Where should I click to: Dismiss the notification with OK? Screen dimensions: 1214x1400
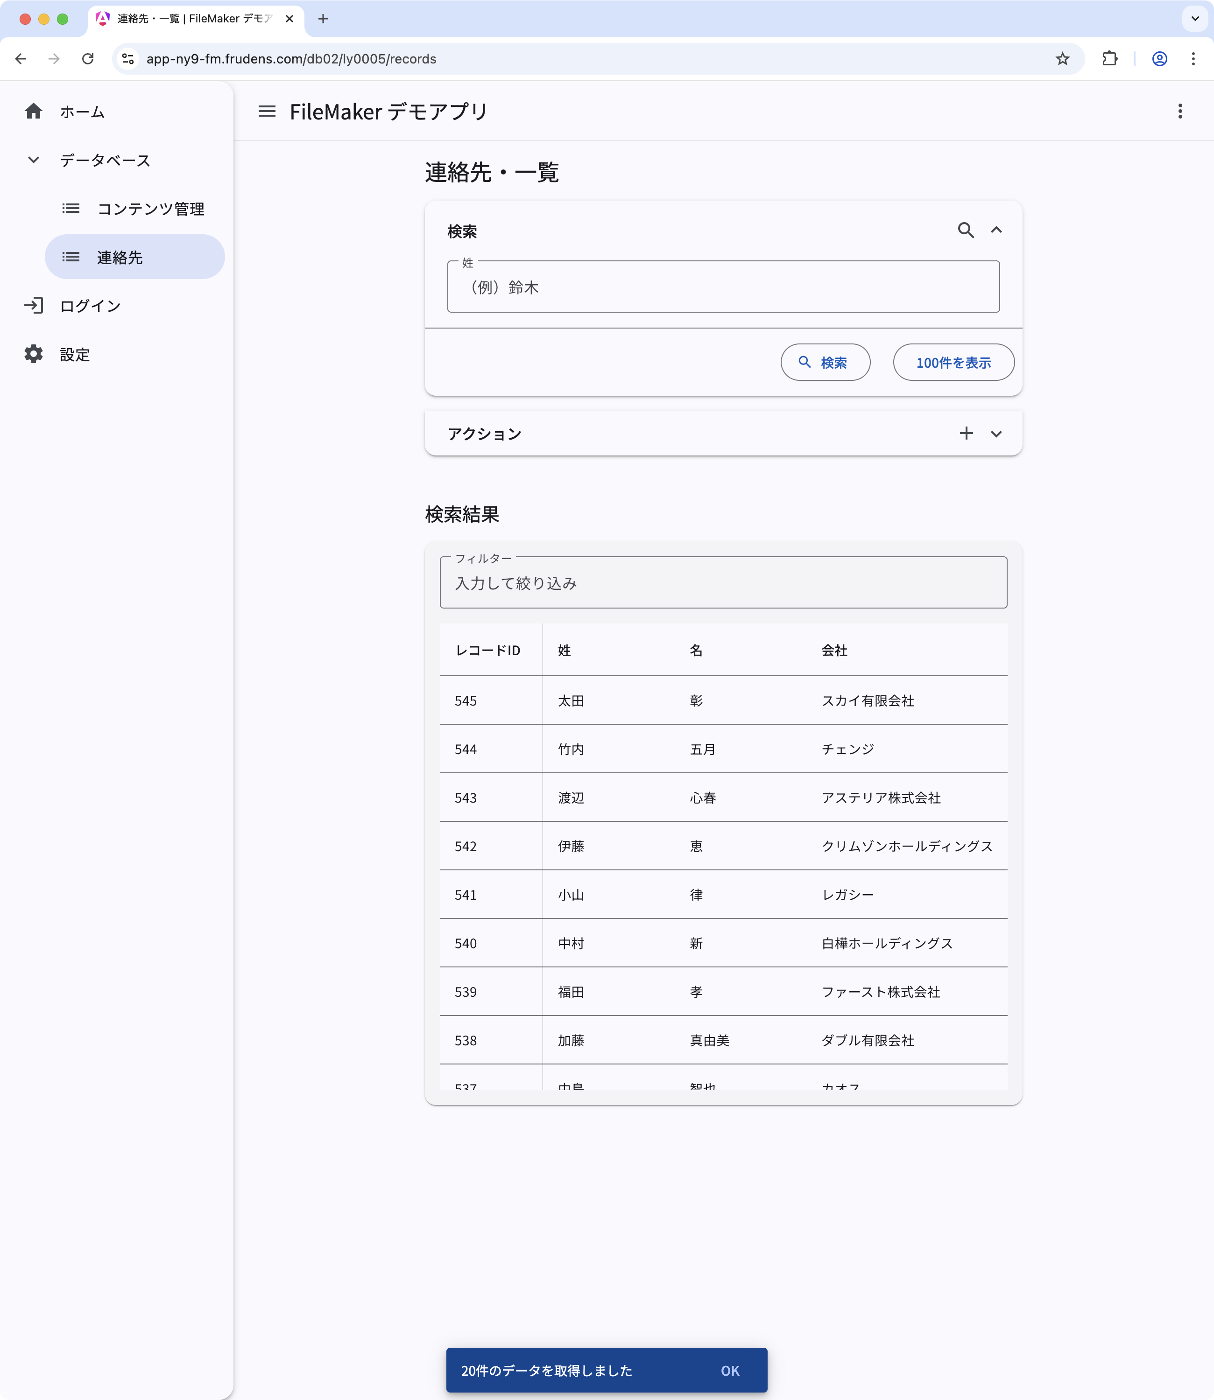[730, 1370]
